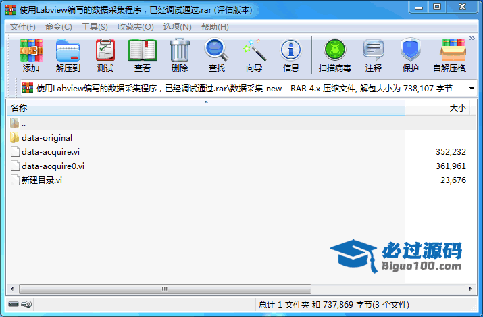Click the 查找 (Find) magnifier icon
The width and height of the screenshot is (483, 317).
click(216, 55)
